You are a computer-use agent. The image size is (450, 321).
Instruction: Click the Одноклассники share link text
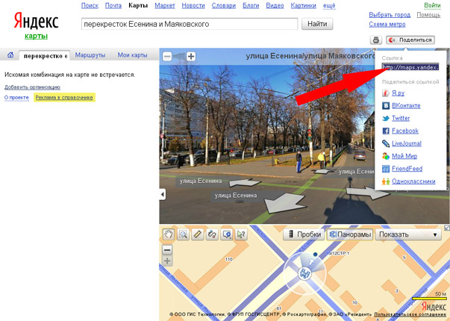tap(413, 181)
